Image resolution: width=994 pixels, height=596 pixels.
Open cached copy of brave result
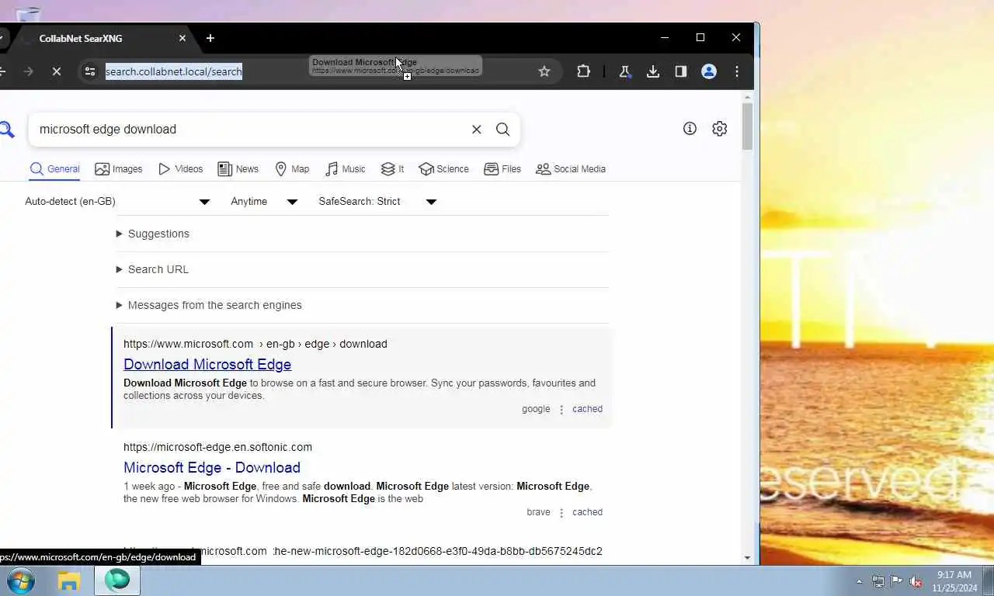pyautogui.click(x=587, y=512)
